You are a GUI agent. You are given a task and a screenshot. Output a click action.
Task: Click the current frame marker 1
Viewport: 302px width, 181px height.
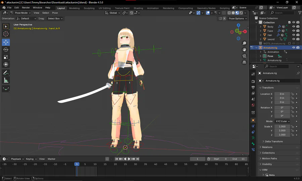tap(77, 164)
